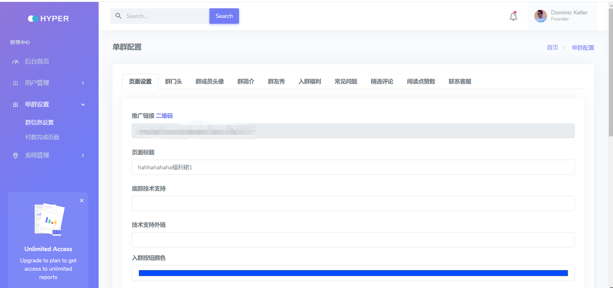
Task: Click the notification bell icon
Action: point(513,16)
